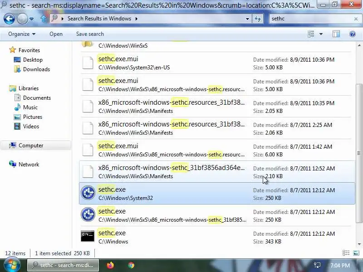Switch to details view icon in status bar
Viewport: 363px width, 272px height.
pos(346,253)
